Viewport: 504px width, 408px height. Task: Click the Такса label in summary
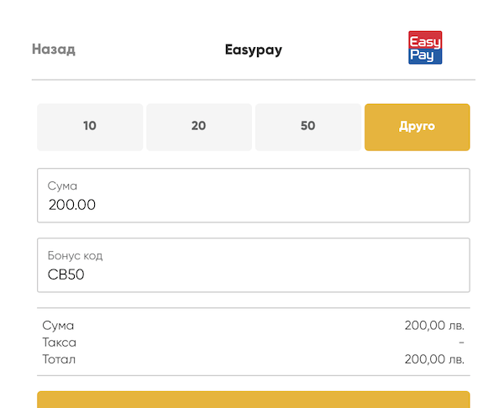(60, 343)
